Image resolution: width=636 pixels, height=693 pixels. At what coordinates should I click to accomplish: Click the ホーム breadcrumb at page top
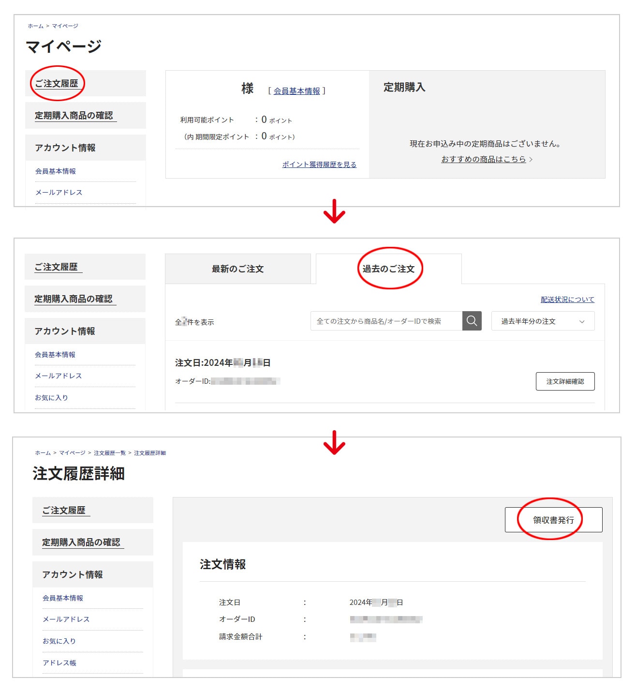[35, 26]
